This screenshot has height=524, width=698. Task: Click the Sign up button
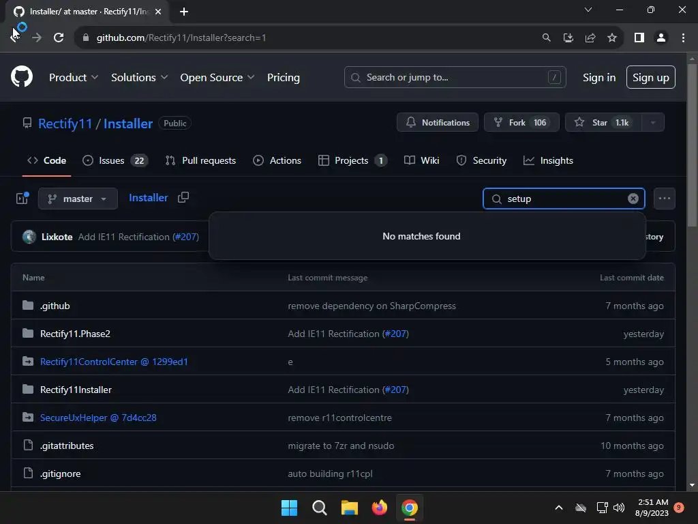click(x=650, y=77)
